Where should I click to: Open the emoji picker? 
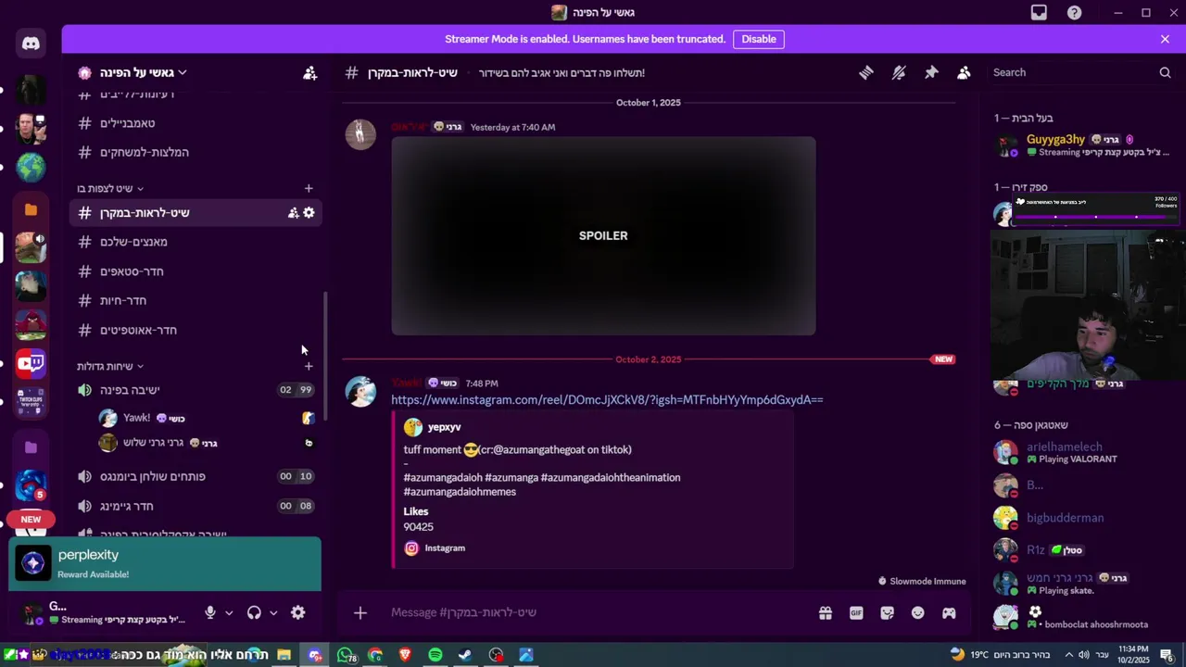pyautogui.click(x=917, y=612)
